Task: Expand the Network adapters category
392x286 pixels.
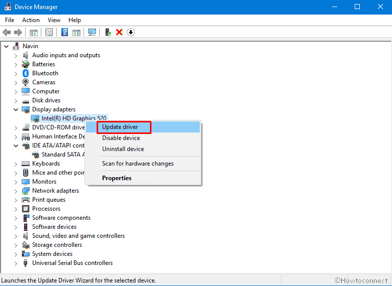Action: pos(16,191)
